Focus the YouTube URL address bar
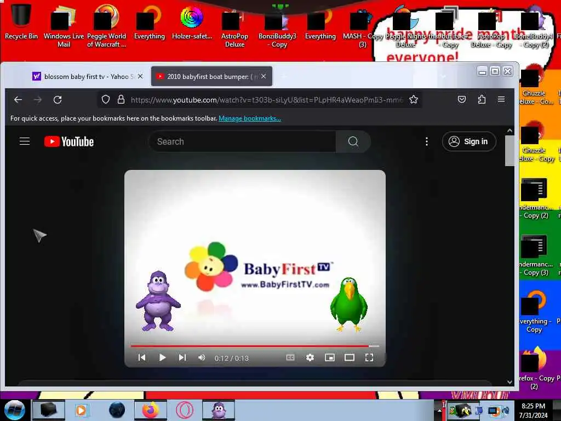This screenshot has height=421, width=561. click(267, 100)
